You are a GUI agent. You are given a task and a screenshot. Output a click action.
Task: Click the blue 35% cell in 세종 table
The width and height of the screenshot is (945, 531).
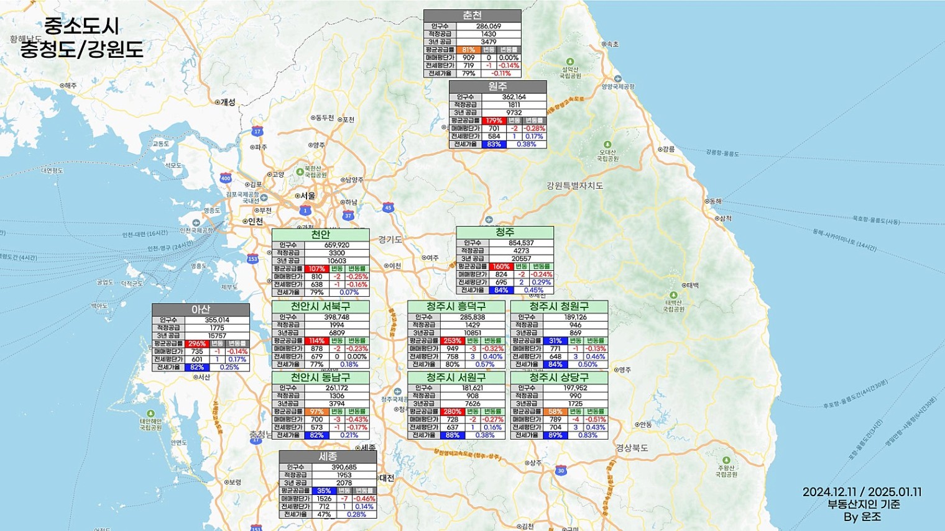tap(324, 491)
